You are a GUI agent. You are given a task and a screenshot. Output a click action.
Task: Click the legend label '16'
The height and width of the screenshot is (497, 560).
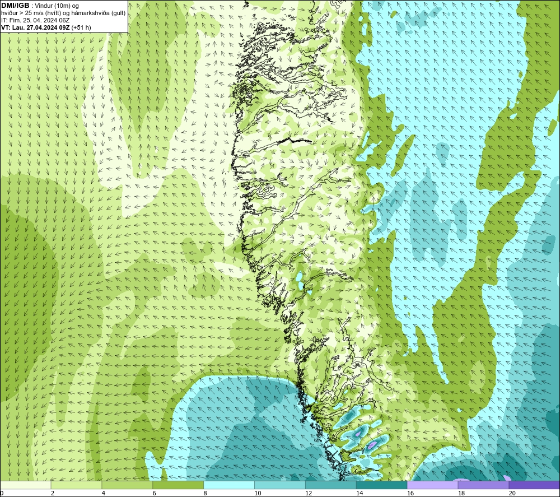(410, 494)
